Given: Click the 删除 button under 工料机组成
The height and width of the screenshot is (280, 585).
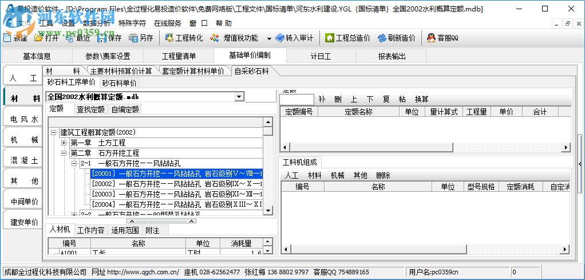Looking at the screenshot, I should (x=383, y=175).
